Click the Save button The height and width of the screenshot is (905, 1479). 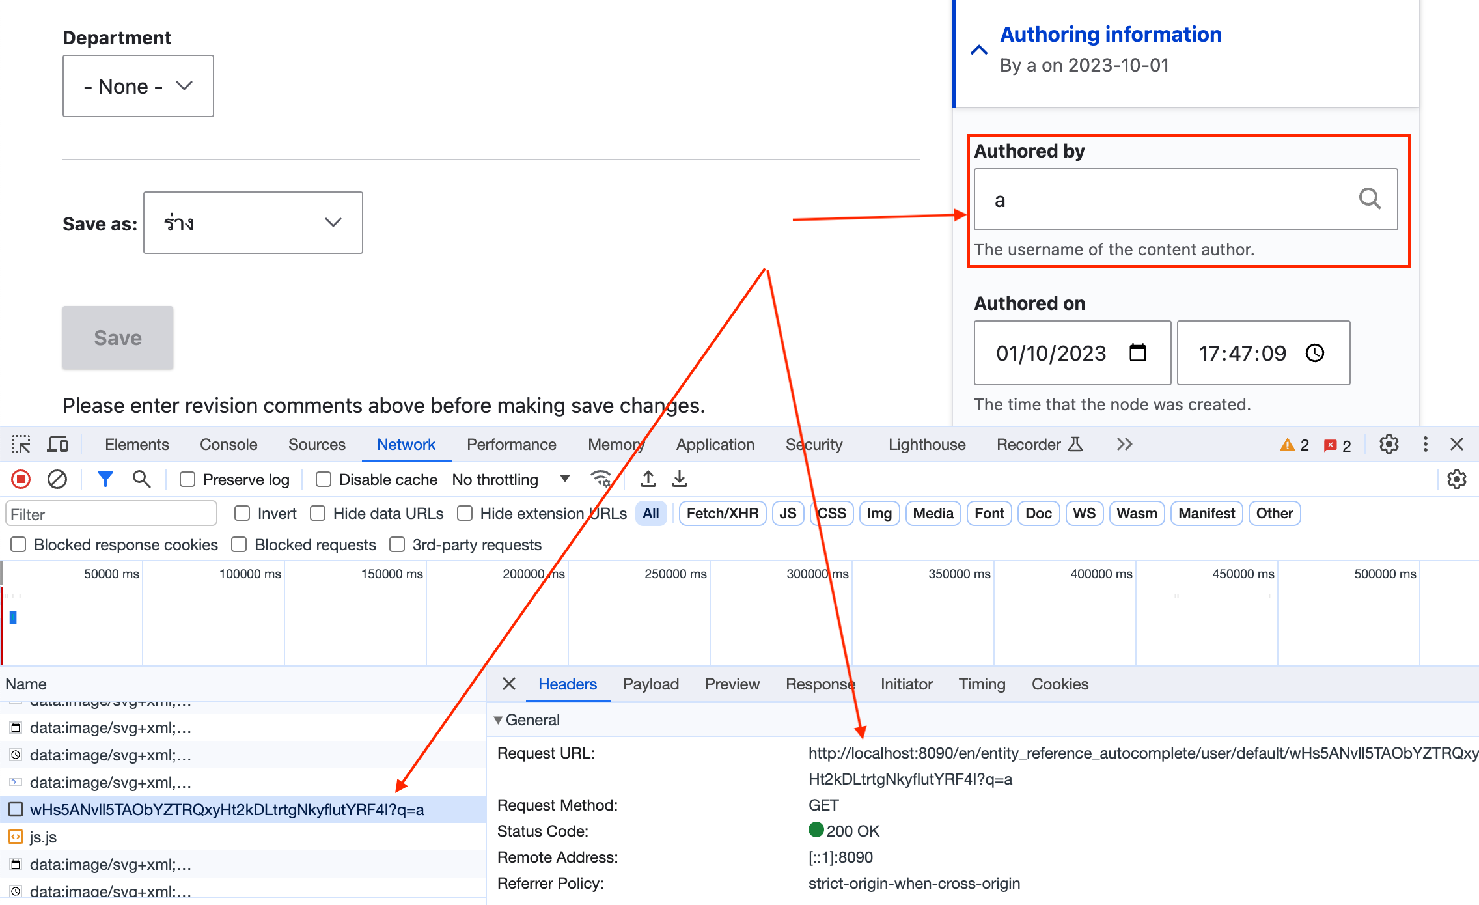point(118,338)
